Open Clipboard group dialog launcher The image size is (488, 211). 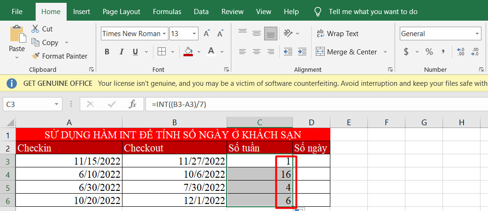(x=91, y=69)
